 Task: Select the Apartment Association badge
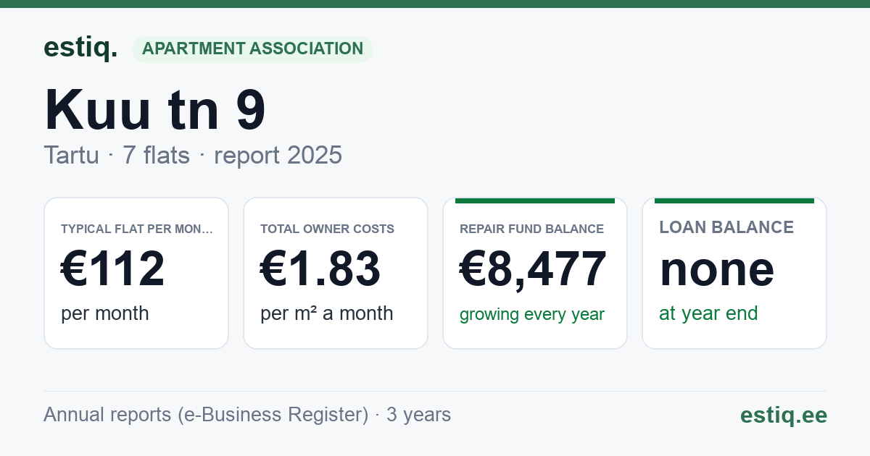[x=252, y=49]
